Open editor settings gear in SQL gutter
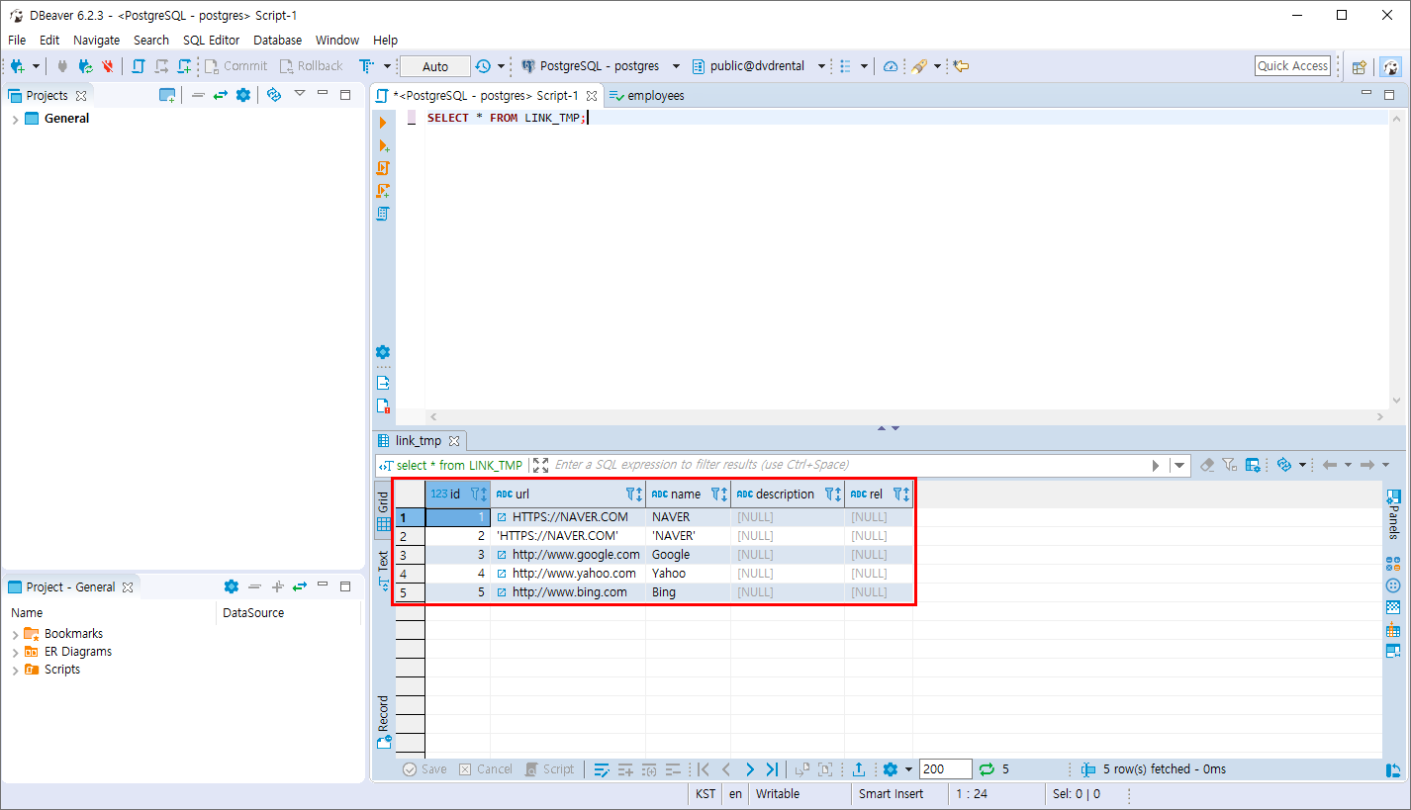Viewport: 1411px width, 810px height. point(383,352)
